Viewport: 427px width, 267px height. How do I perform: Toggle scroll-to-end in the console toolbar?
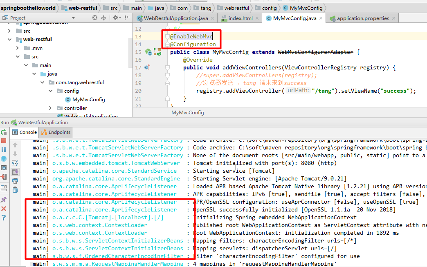(15, 172)
